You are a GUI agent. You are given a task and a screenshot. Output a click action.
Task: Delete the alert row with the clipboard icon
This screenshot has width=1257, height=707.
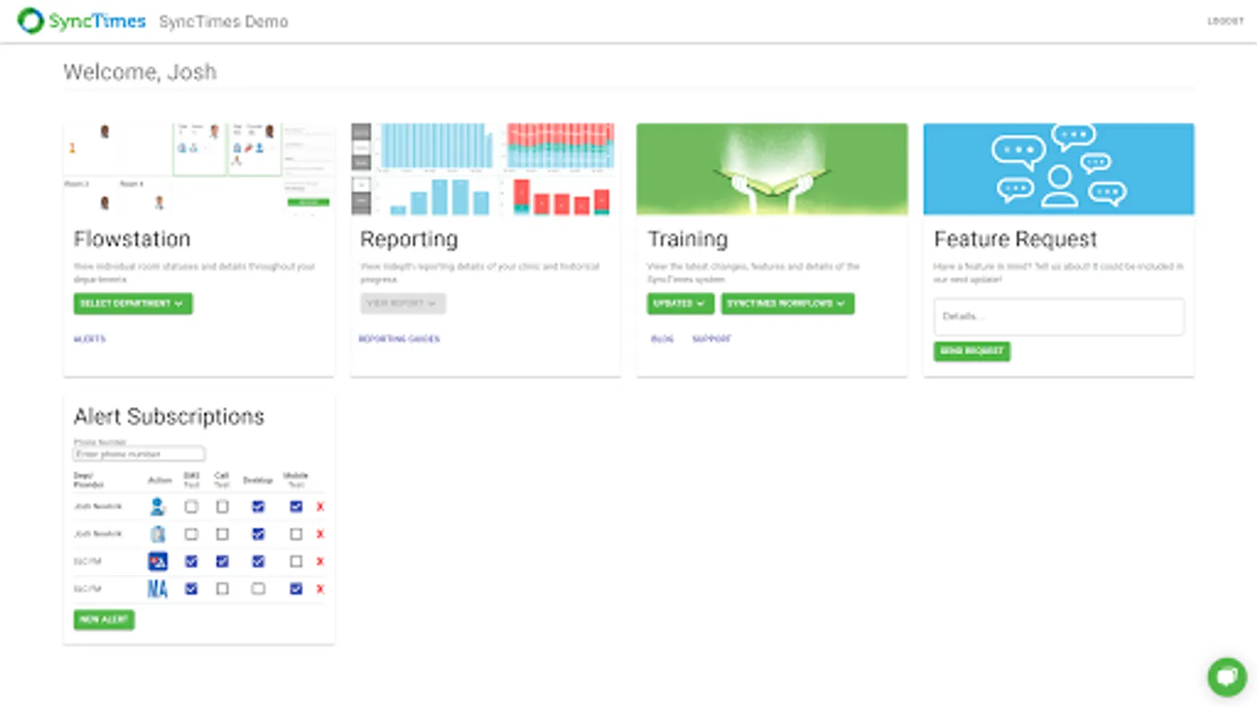point(320,534)
